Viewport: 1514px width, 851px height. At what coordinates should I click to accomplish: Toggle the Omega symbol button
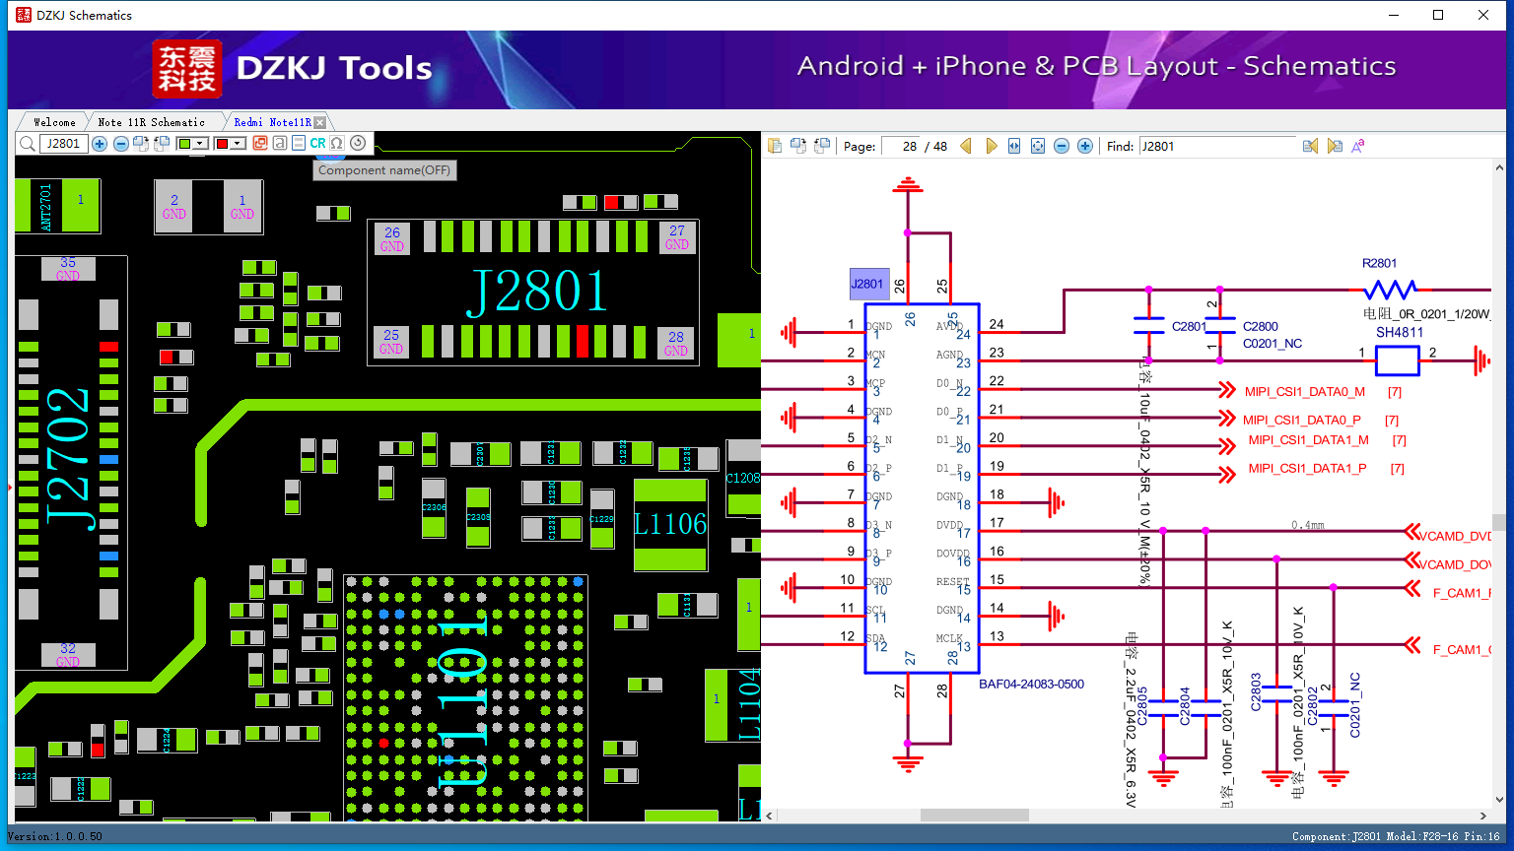[x=337, y=144]
